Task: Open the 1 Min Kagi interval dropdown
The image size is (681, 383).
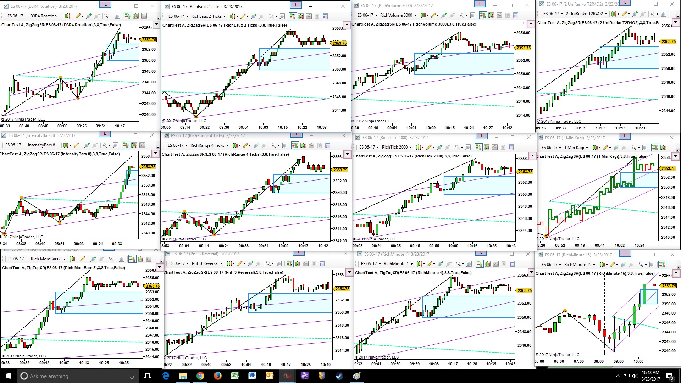Action: tap(576, 148)
